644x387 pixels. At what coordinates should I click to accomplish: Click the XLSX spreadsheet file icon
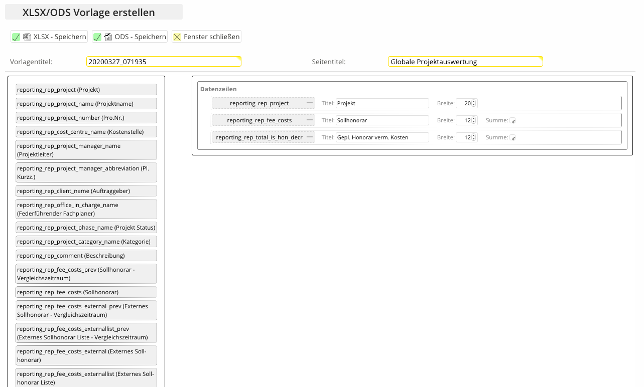27,37
